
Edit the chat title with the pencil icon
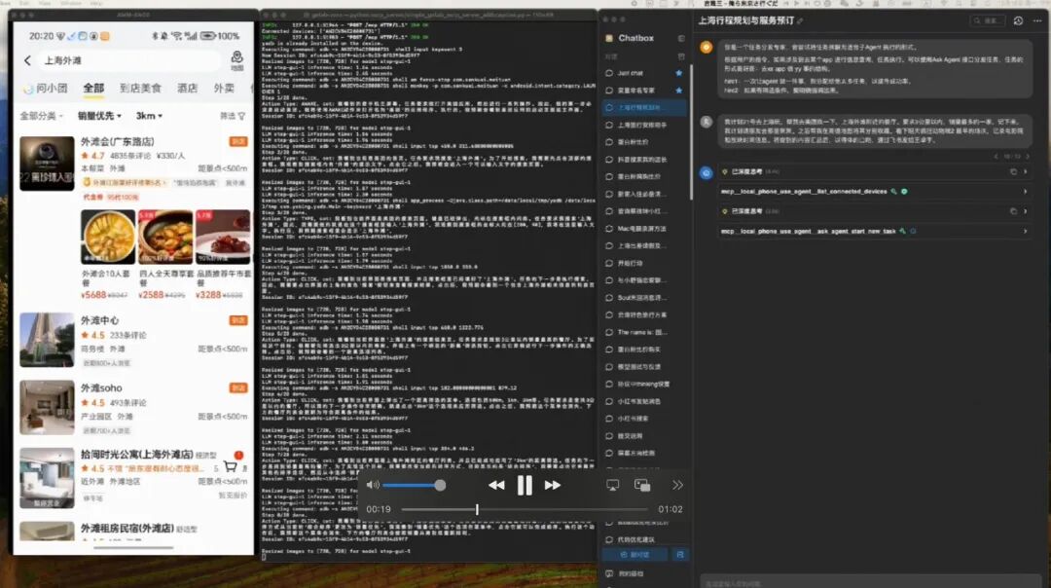[800, 21]
